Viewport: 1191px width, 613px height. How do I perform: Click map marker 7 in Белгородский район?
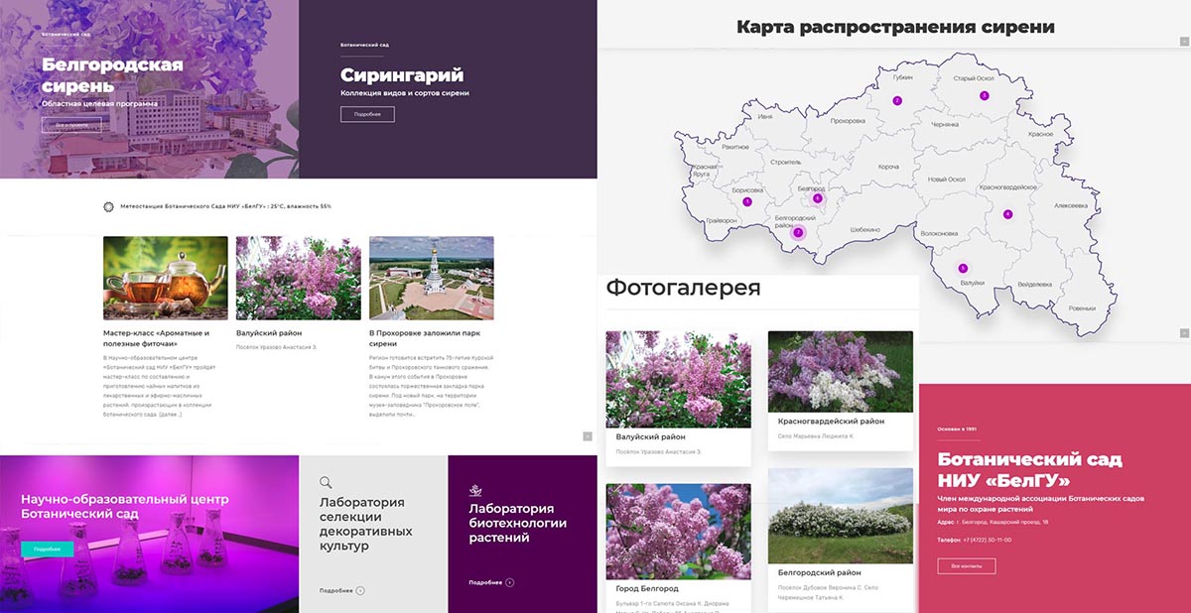click(x=798, y=233)
